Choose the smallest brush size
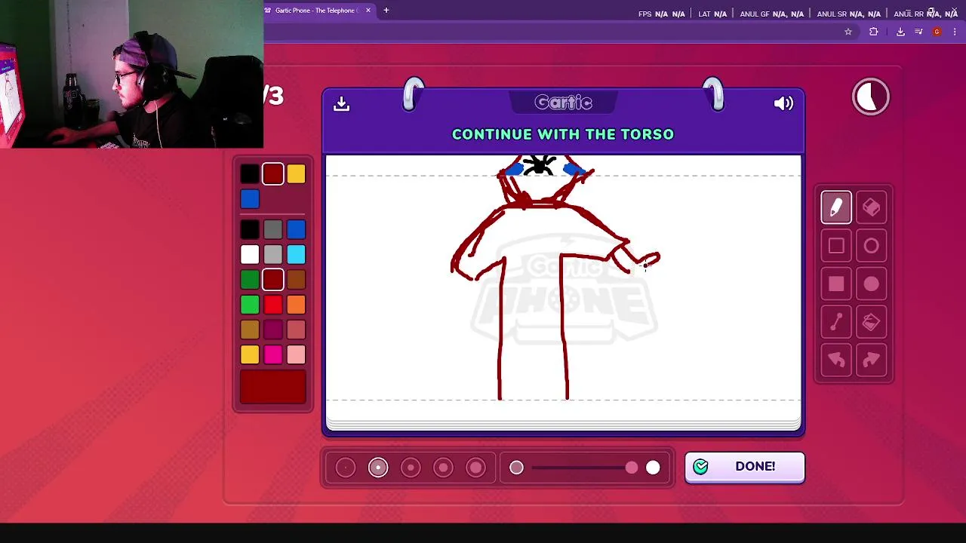The height and width of the screenshot is (543, 966). pyautogui.click(x=345, y=468)
